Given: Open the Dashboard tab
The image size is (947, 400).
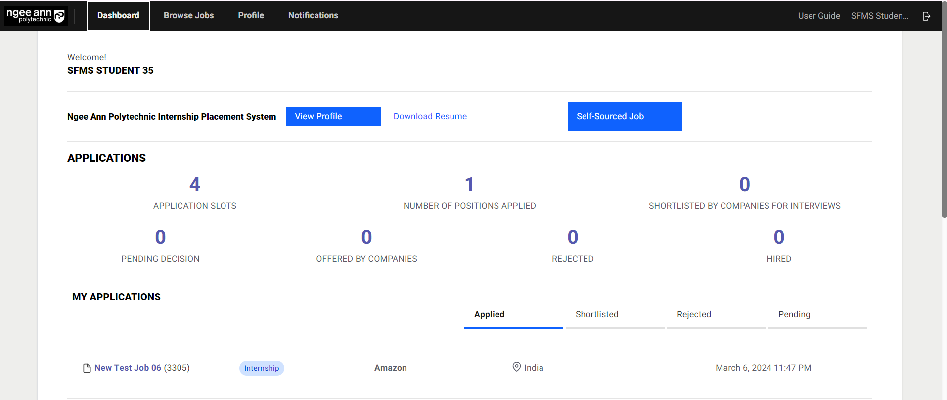Looking at the screenshot, I should 118,16.
